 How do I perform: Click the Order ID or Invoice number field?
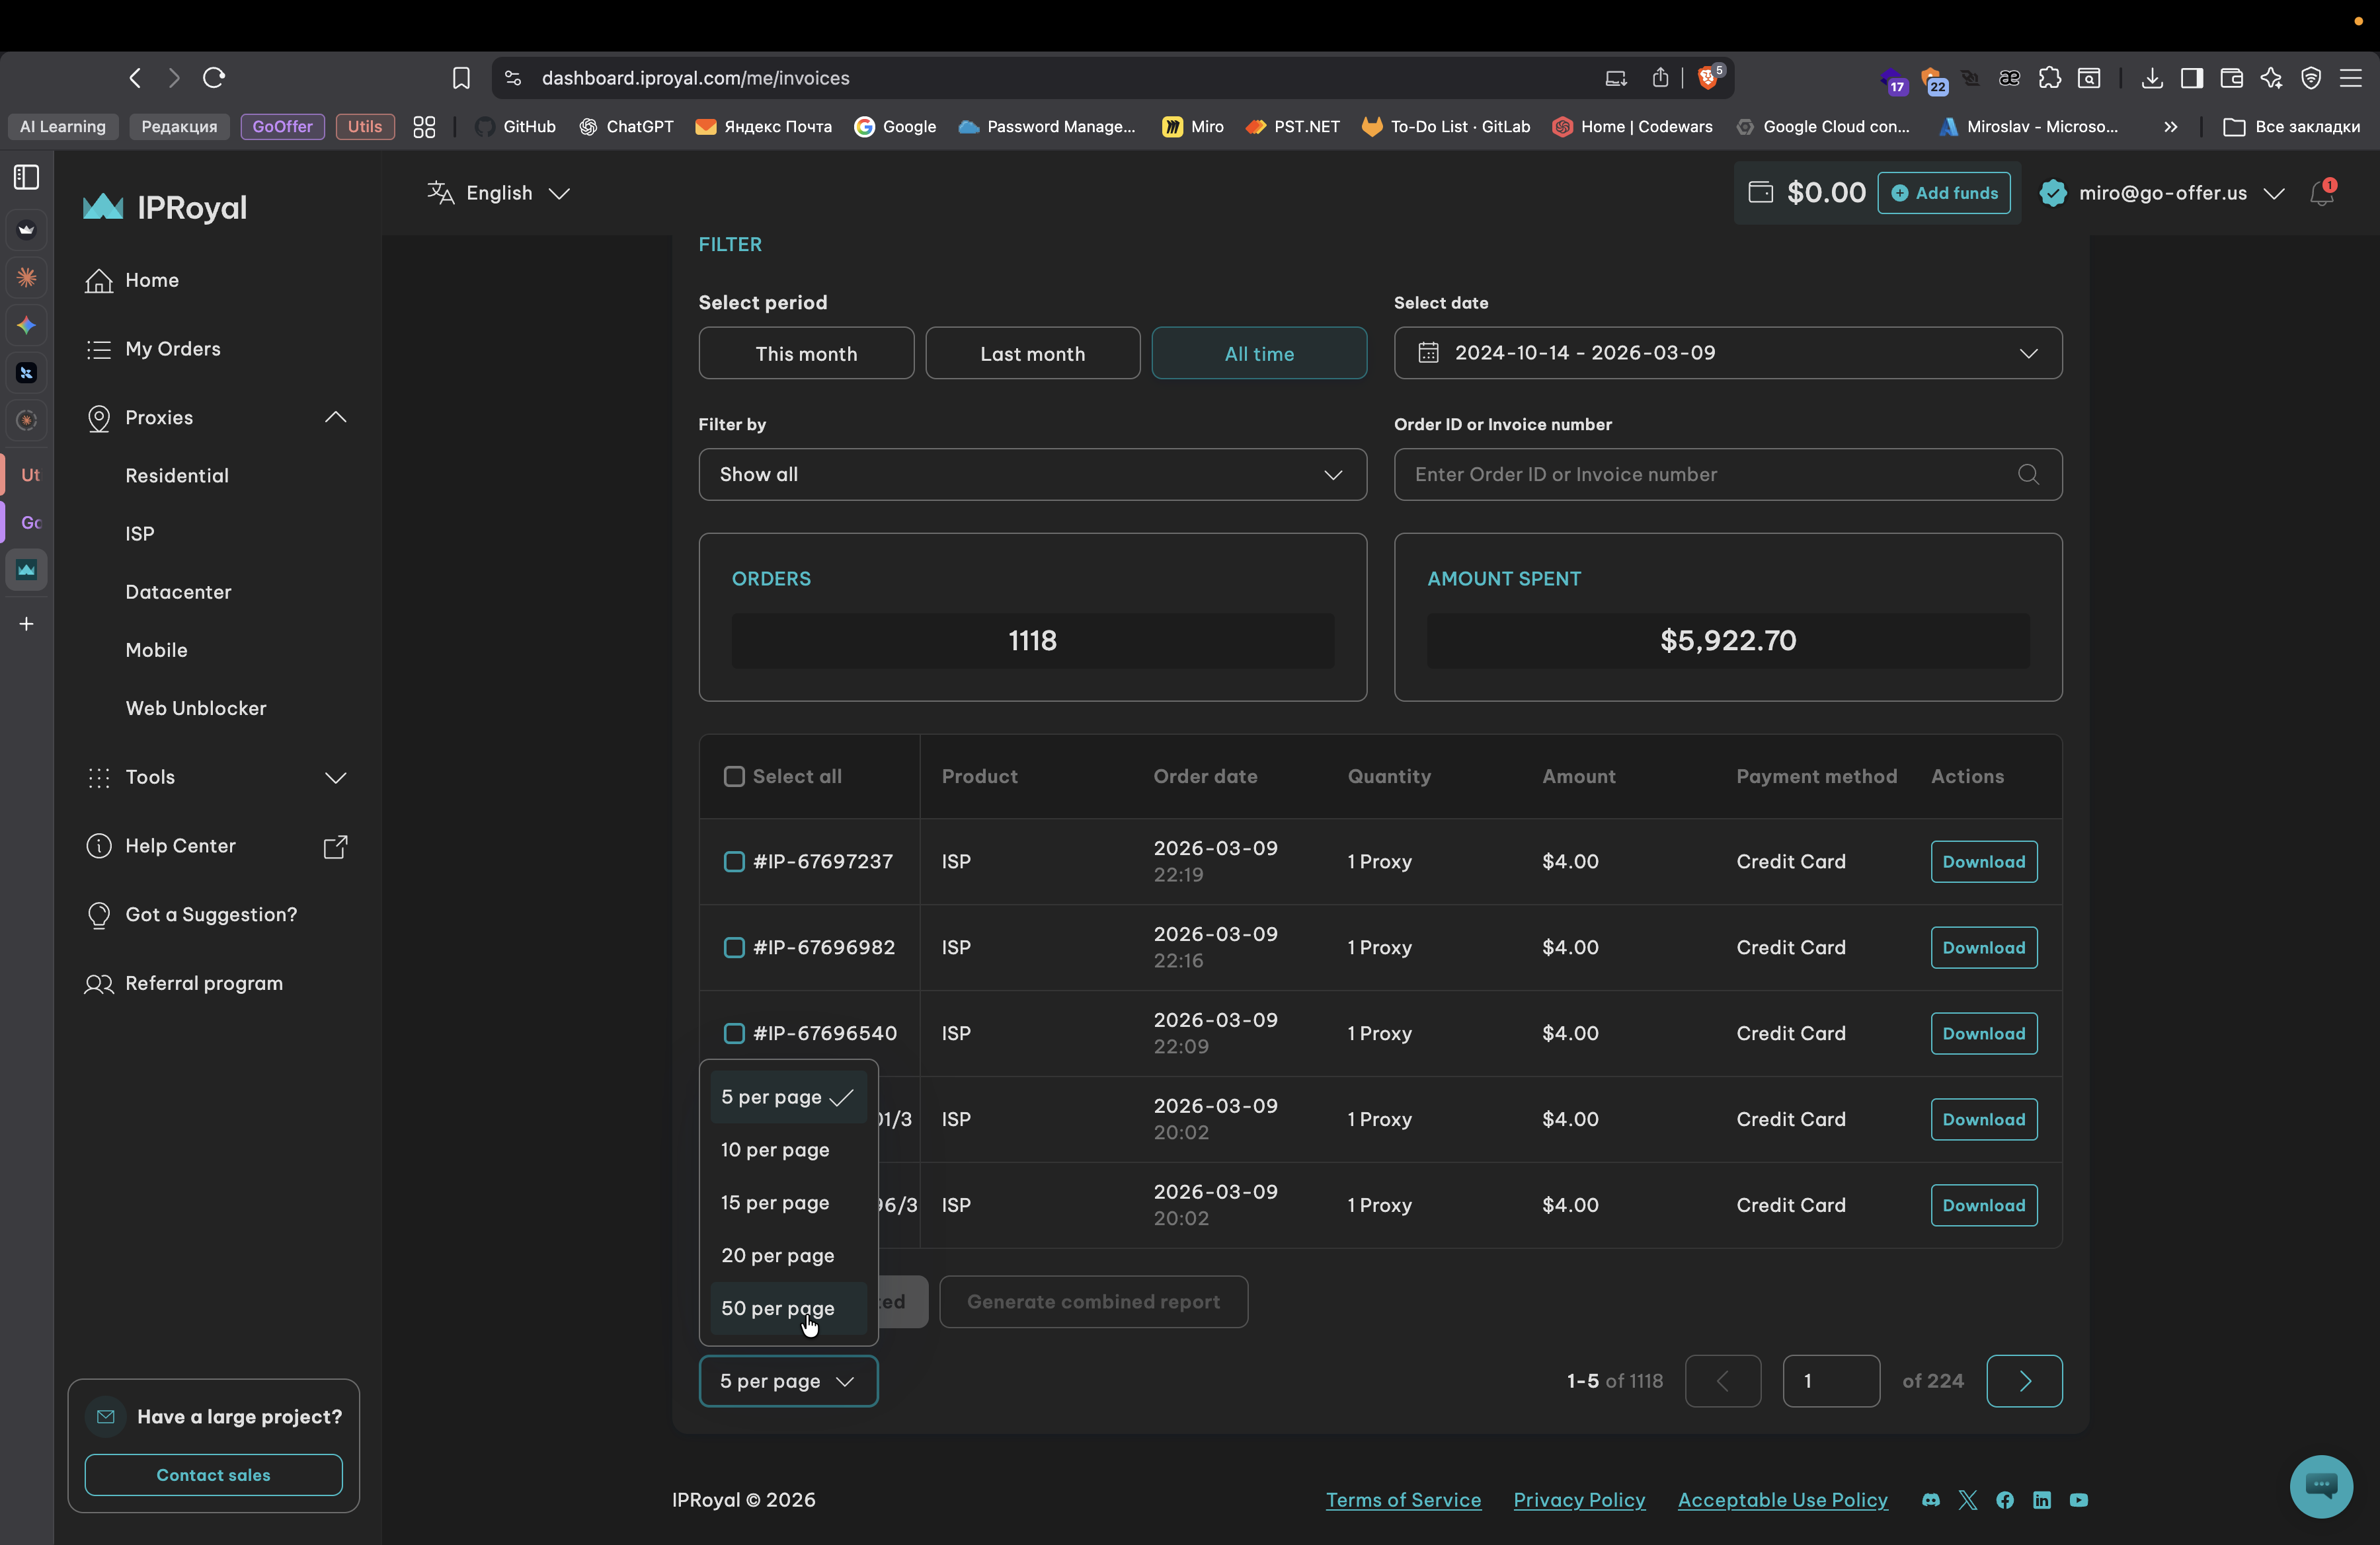[x=1700, y=474]
